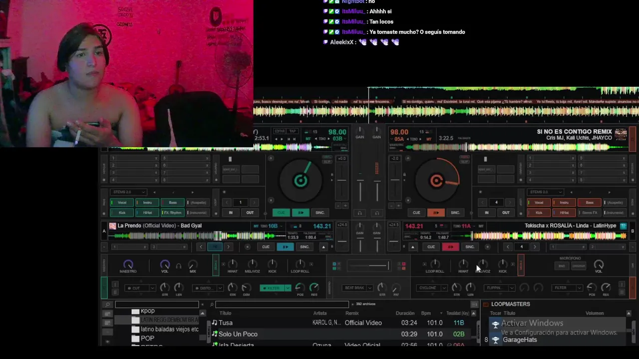Click the pitch plus button on left deck
Viewport: 639px width, 359px height.
click(x=345, y=205)
